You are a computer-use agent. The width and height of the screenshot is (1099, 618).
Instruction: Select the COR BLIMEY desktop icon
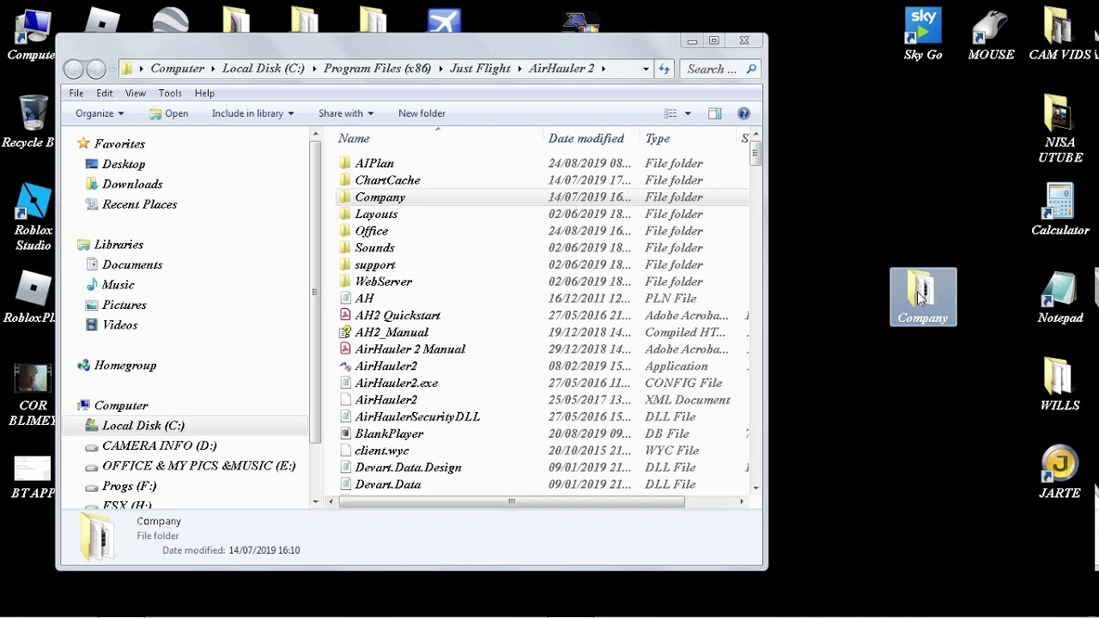tap(33, 395)
